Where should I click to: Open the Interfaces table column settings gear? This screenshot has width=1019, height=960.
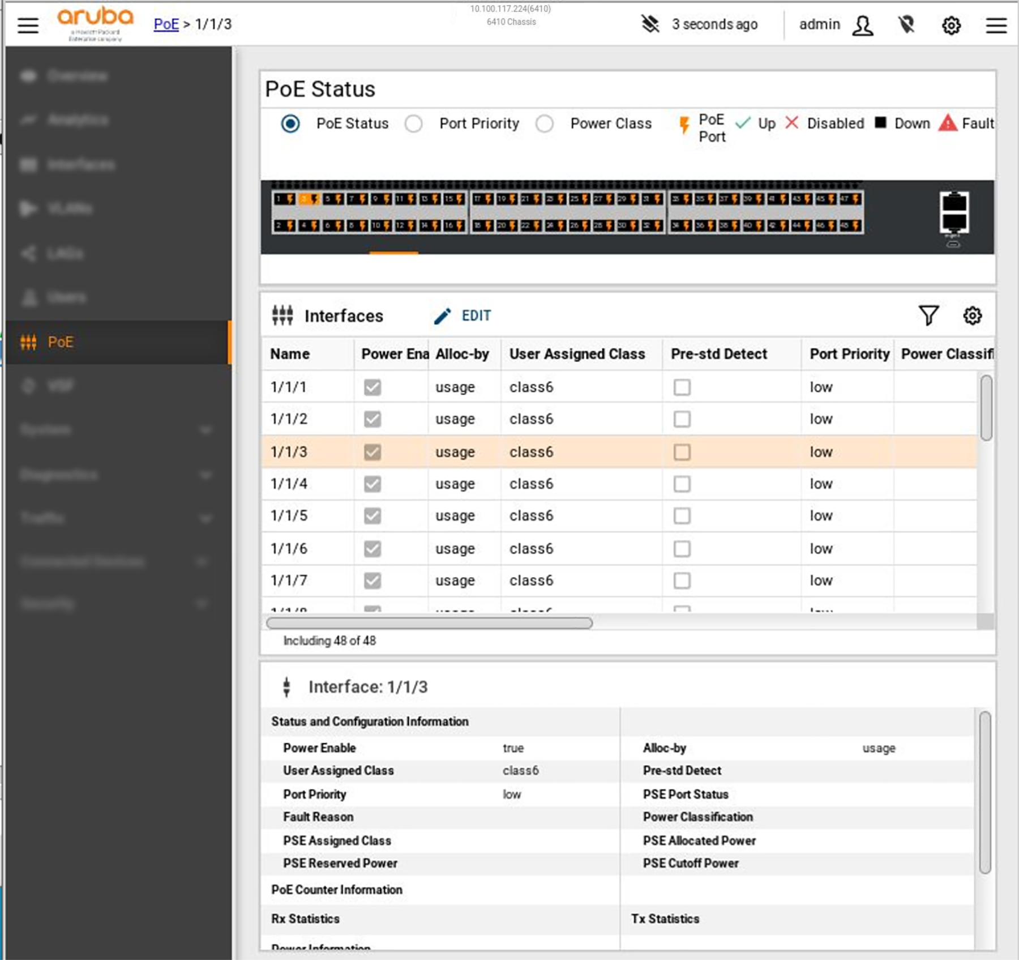(972, 315)
